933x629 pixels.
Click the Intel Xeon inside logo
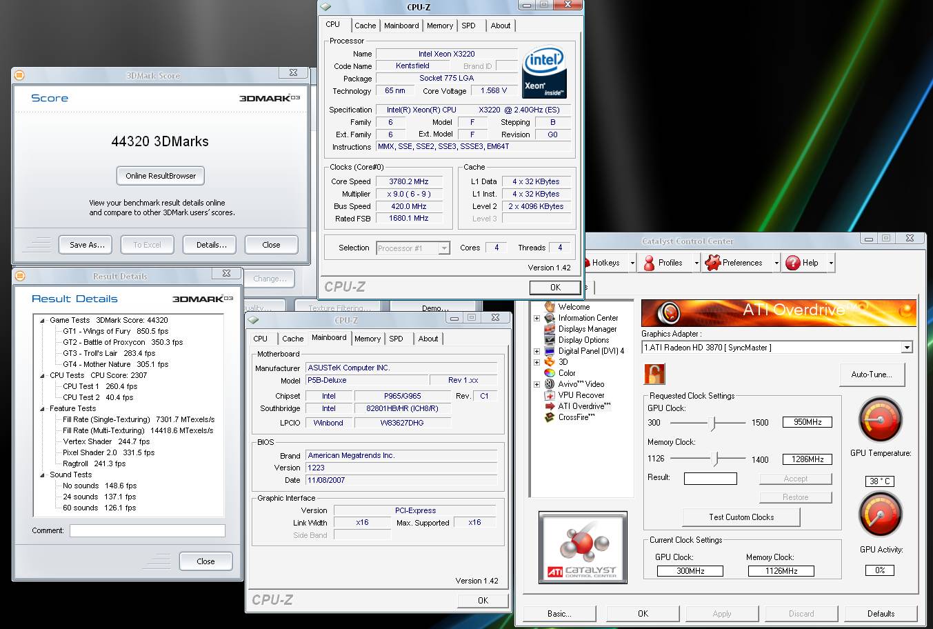545,72
